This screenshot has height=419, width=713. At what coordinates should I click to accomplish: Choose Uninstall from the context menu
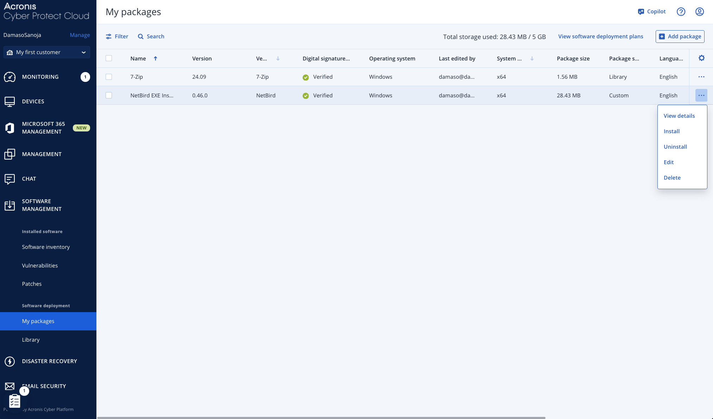point(675,147)
